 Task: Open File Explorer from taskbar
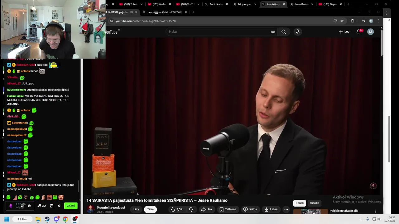38,219
